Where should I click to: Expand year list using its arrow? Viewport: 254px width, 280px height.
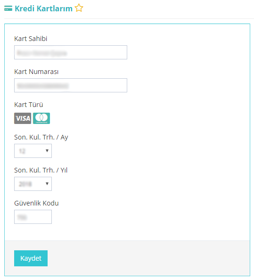pos(47,184)
